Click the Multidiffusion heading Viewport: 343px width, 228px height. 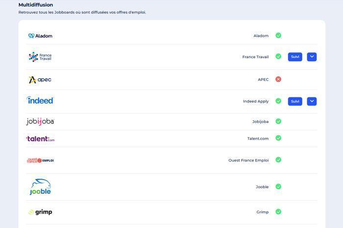point(36,5)
